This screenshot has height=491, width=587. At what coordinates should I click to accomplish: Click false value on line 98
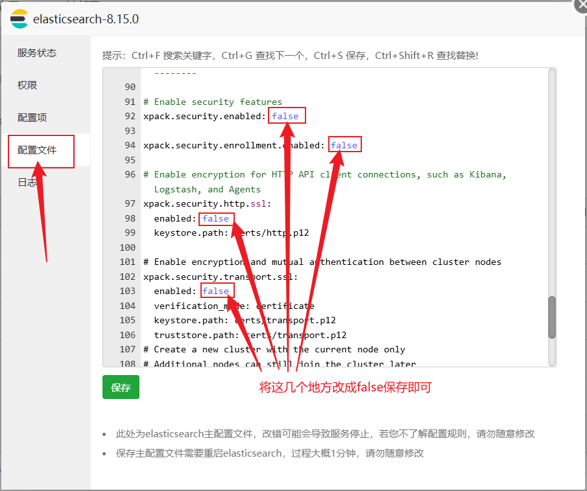[215, 218]
